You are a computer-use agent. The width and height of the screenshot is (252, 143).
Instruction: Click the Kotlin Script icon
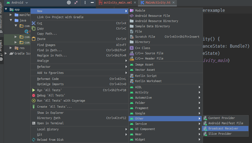[x=132, y=76]
